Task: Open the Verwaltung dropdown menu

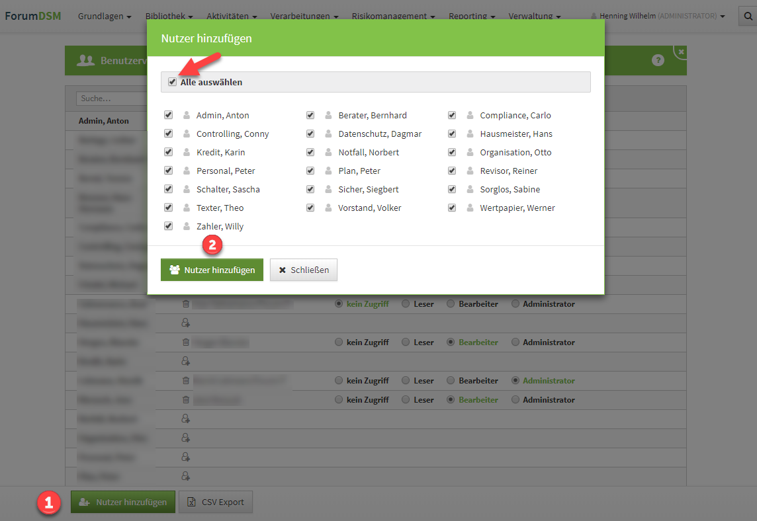Action: tap(535, 16)
